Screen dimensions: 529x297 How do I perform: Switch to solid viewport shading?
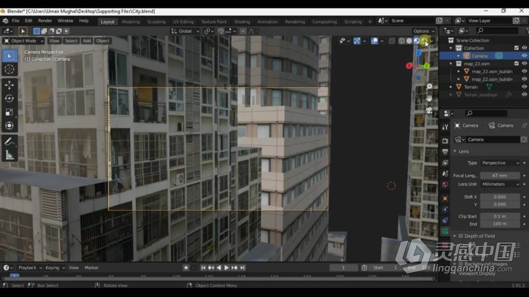(409, 41)
